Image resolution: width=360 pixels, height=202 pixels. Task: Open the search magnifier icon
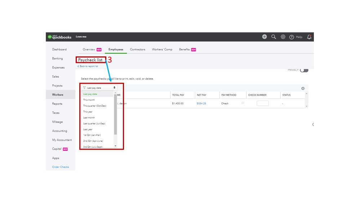pyautogui.click(x=274, y=37)
